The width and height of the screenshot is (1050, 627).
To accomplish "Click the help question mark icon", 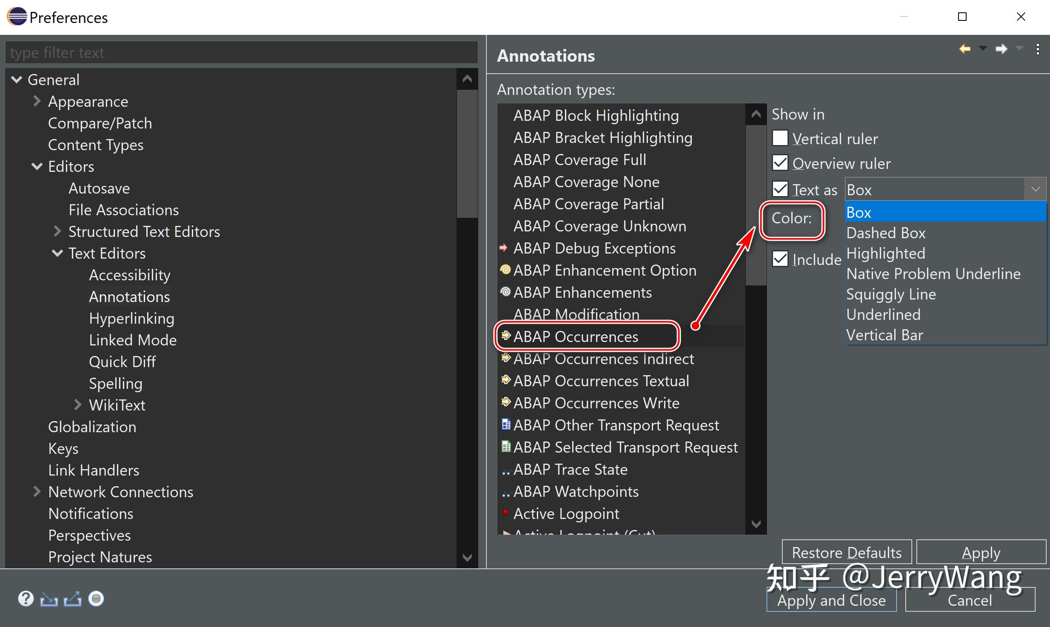I will (26, 598).
